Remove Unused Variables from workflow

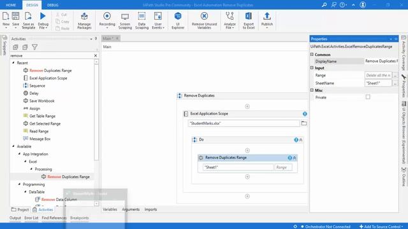(x=204, y=20)
